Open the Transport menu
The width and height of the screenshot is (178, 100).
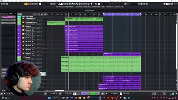[33, 1]
